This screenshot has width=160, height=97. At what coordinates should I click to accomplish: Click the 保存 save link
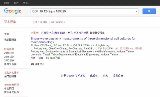[x=41, y=58]
